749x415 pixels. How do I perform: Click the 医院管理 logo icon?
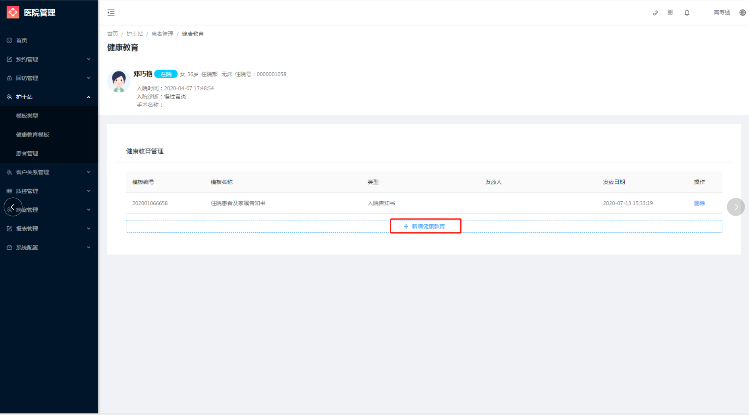(13, 12)
